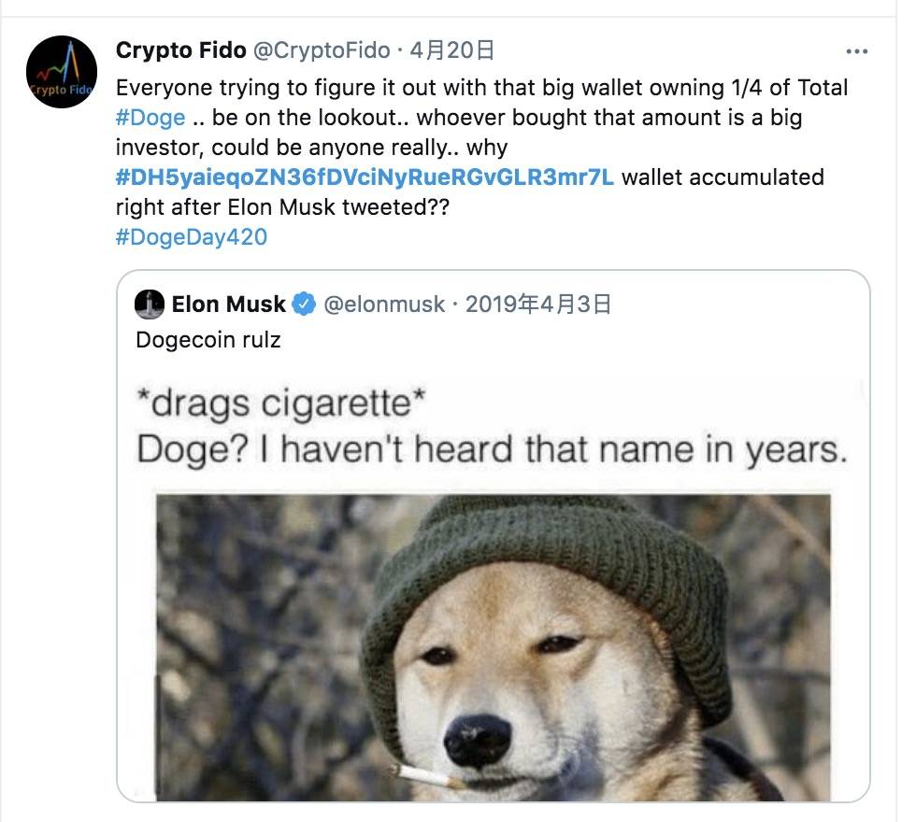Click Elon Musk's name in quoted tweet
This screenshot has height=822, width=916.
coord(229,303)
